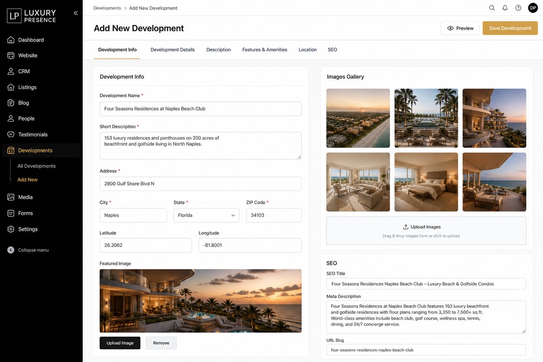
Task: Open the Features & Amenities tab
Action: point(265,50)
